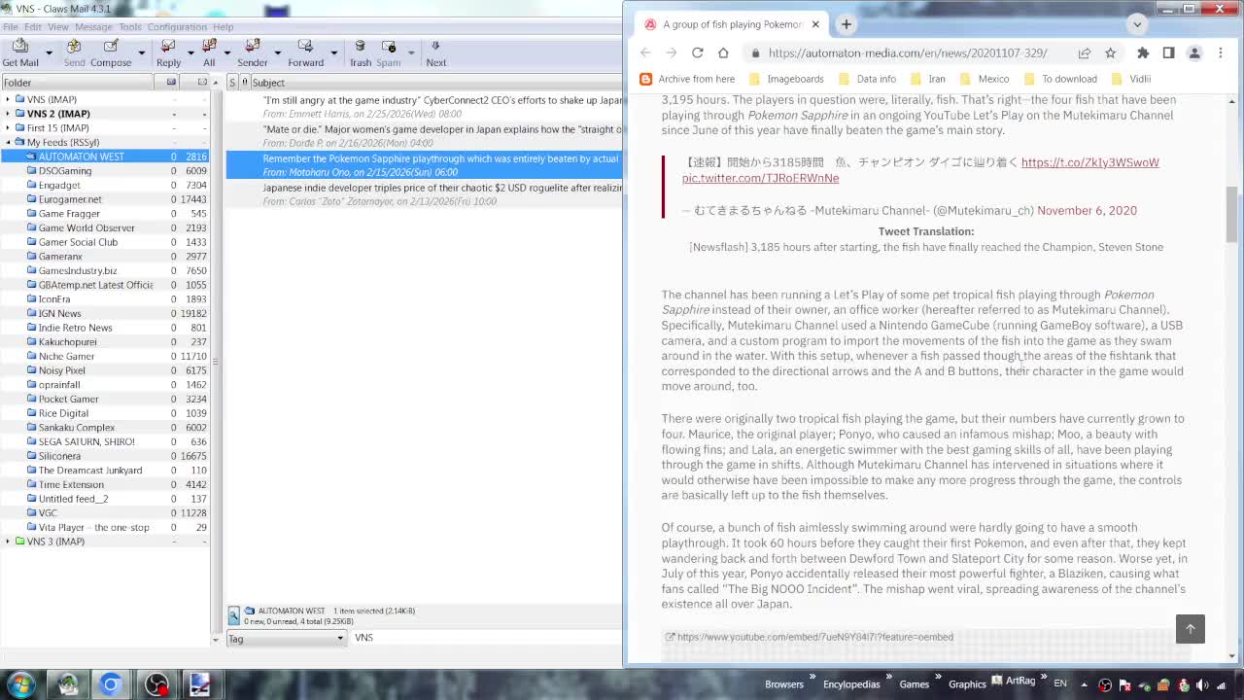The image size is (1244, 700).
Task: Click the Forward message icon
Action: click(x=305, y=52)
